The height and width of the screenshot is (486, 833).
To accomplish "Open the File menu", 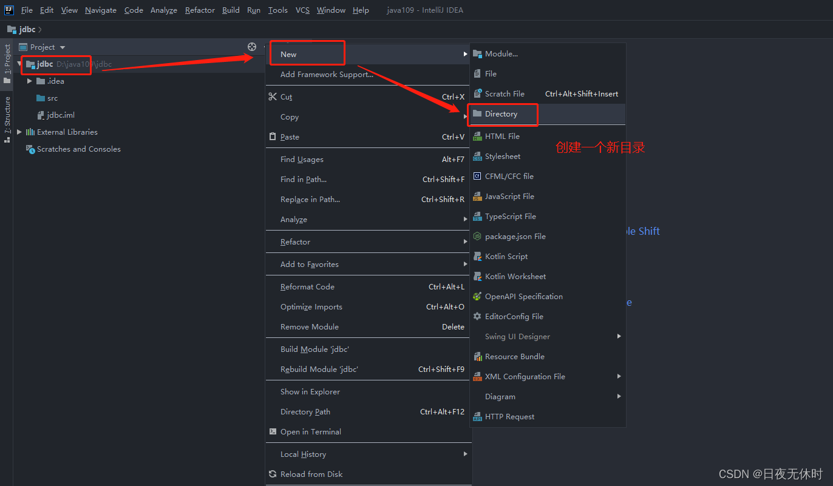I will point(27,10).
